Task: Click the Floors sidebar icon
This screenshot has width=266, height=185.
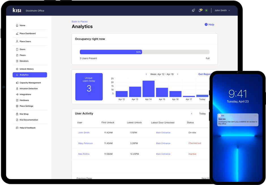Action: tap(17, 55)
